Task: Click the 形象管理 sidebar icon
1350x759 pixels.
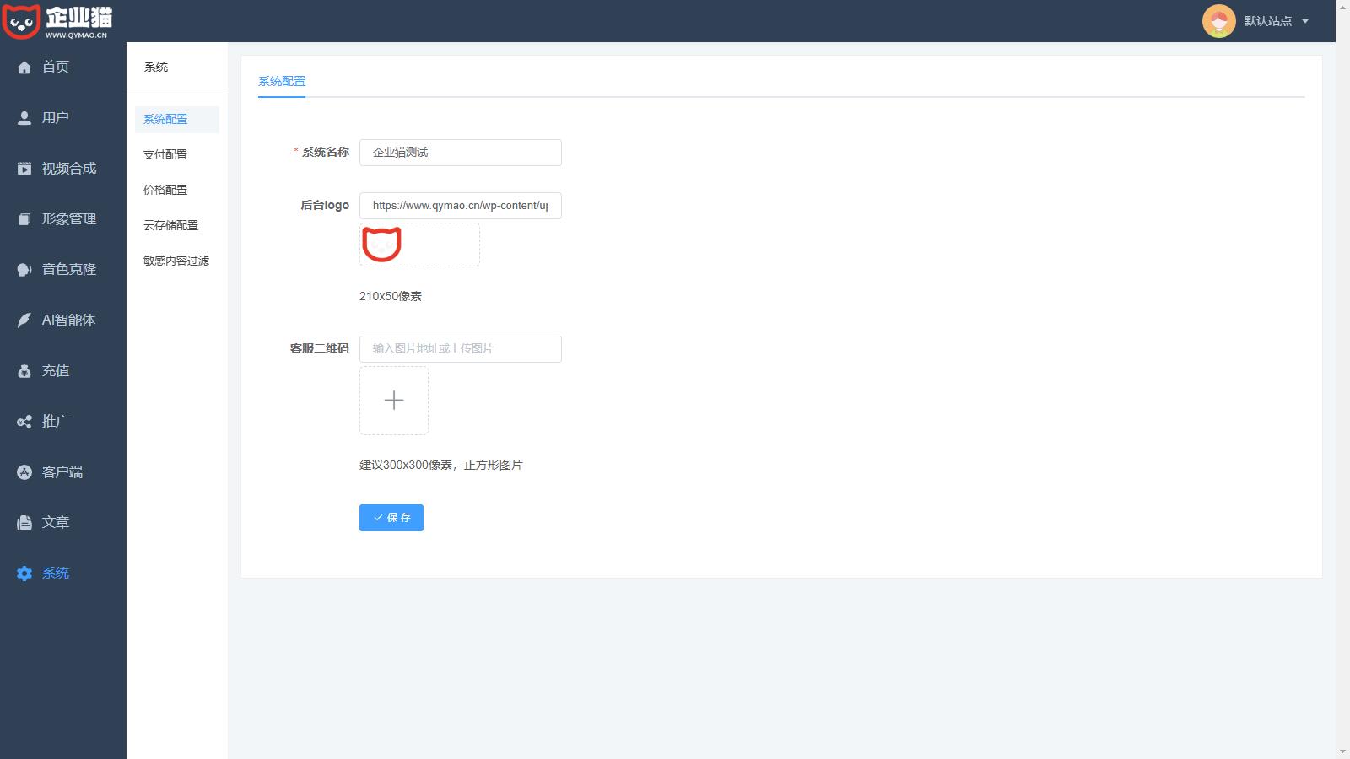Action: [24, 219]
